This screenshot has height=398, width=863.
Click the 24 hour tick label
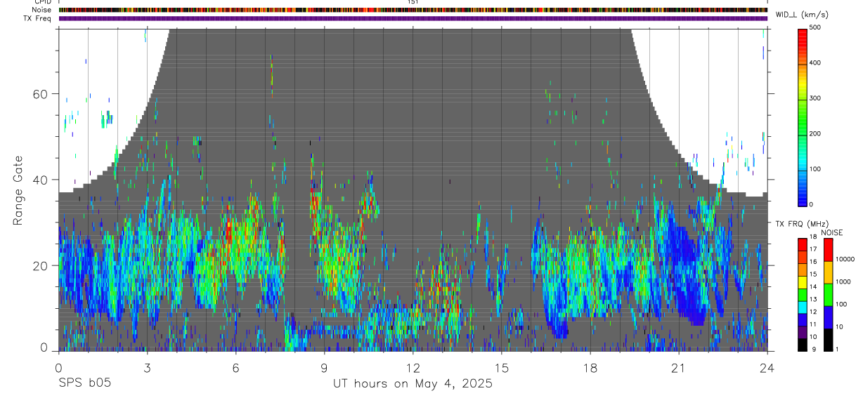click(x=767, y=368)
